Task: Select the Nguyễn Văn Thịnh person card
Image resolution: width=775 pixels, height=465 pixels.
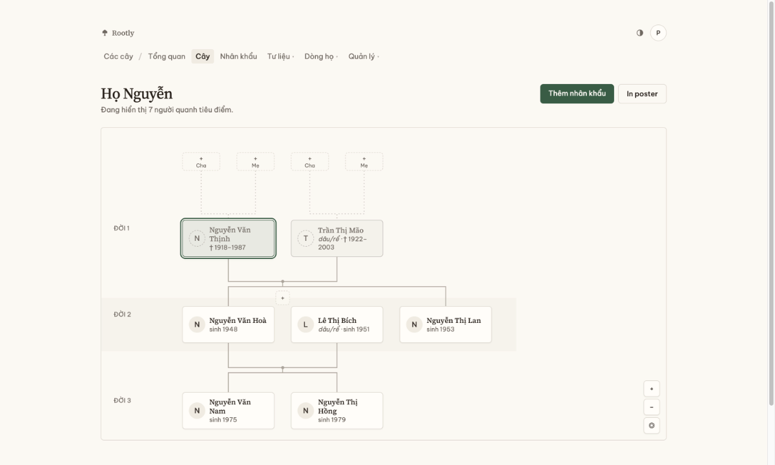Action: 229,238
